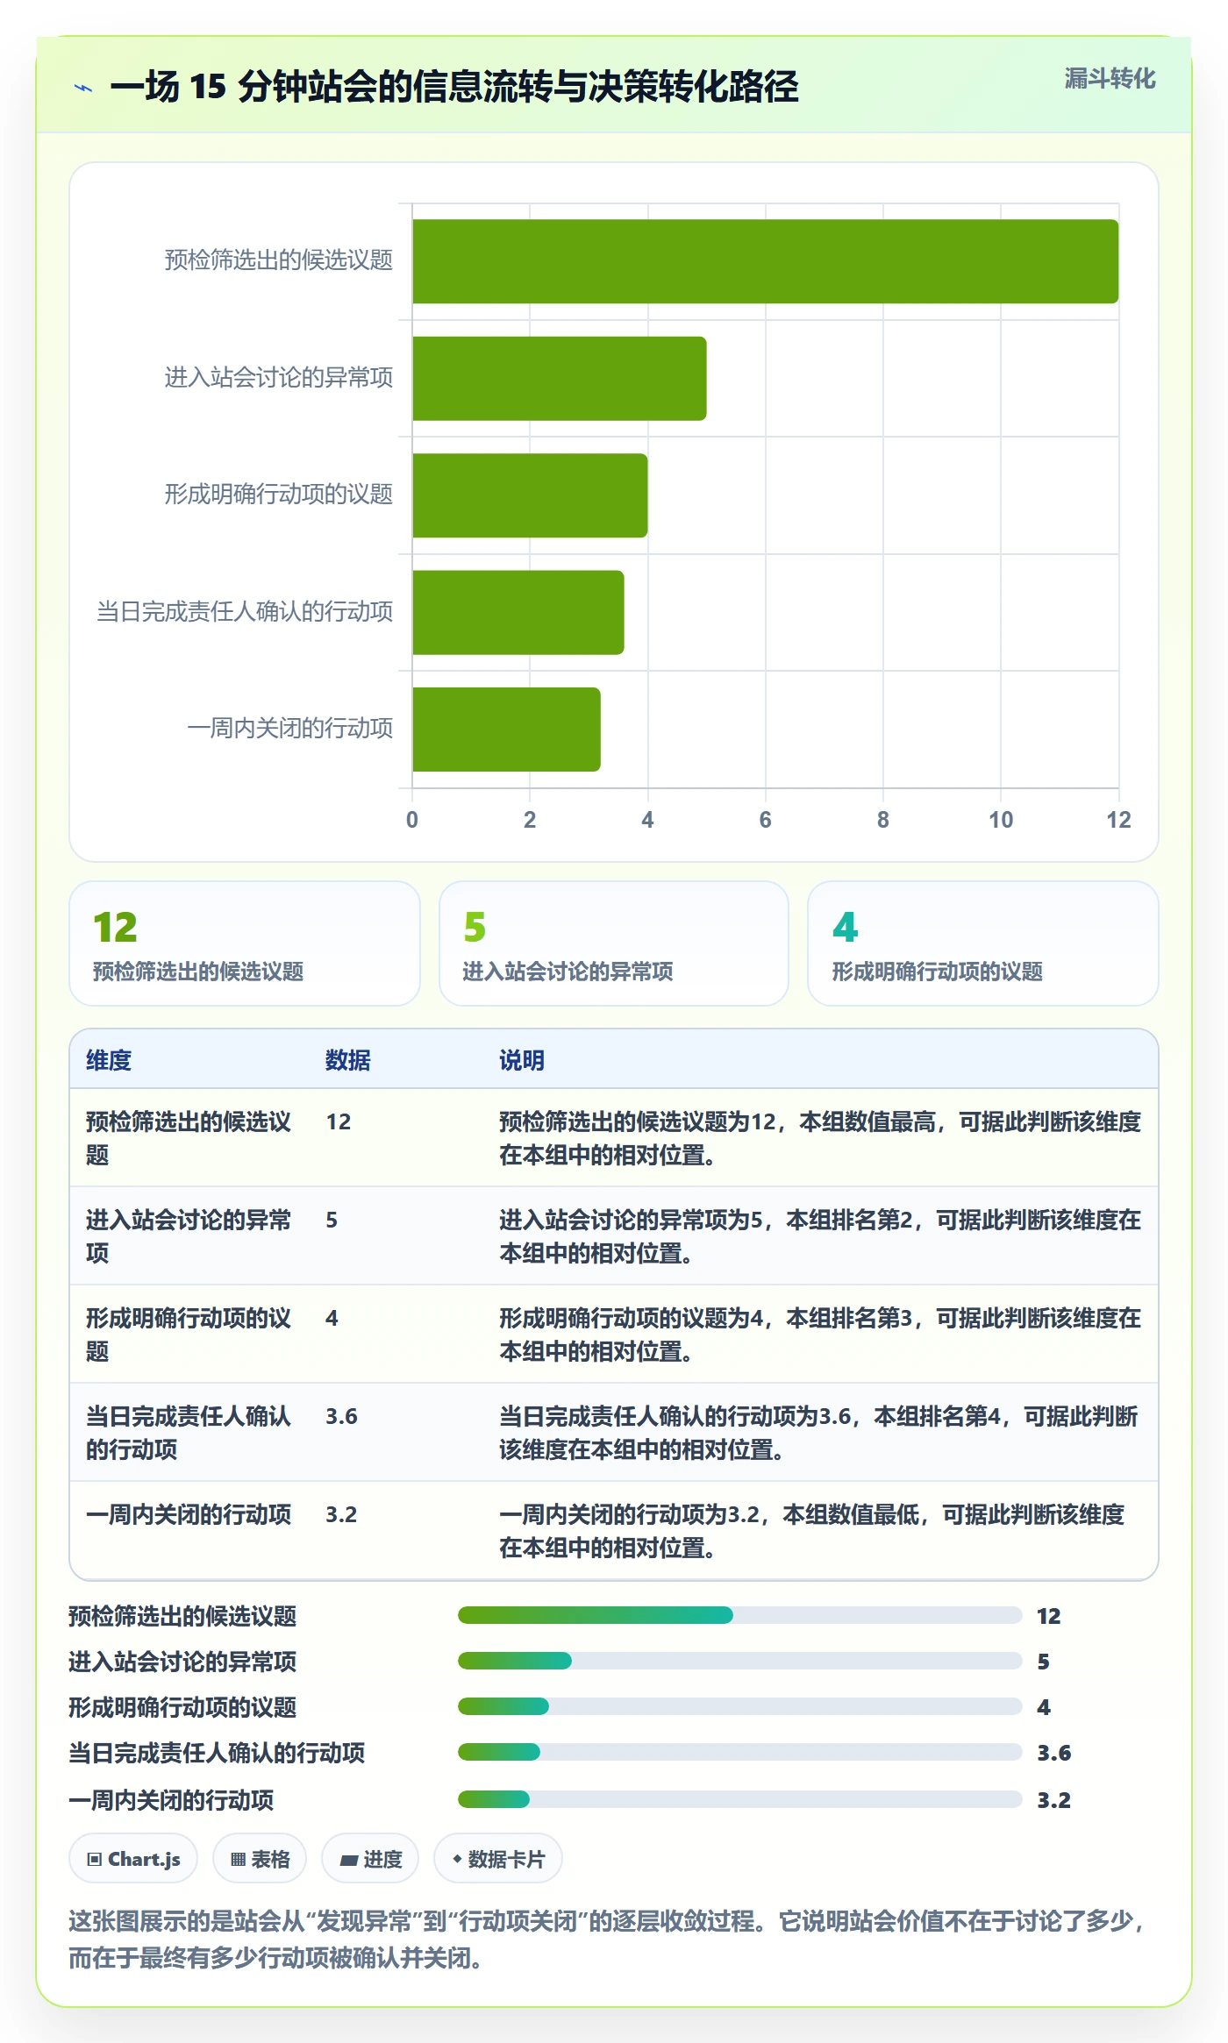Click description text mentioning 本组排名第3
The image size is (1228, 2043).
(x=820, y=1335)
